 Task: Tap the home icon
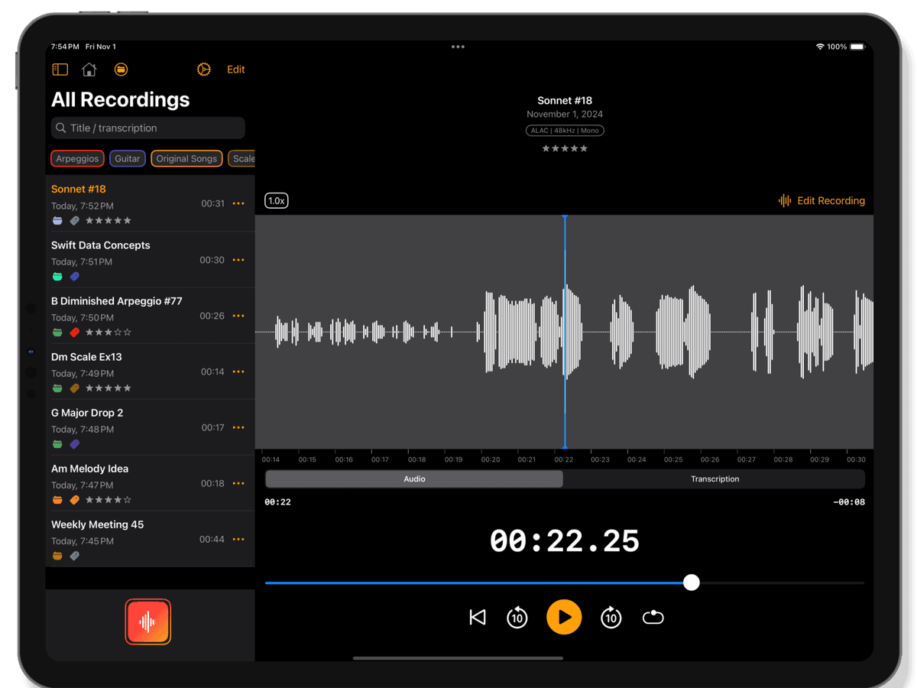[x=89, y=70]
